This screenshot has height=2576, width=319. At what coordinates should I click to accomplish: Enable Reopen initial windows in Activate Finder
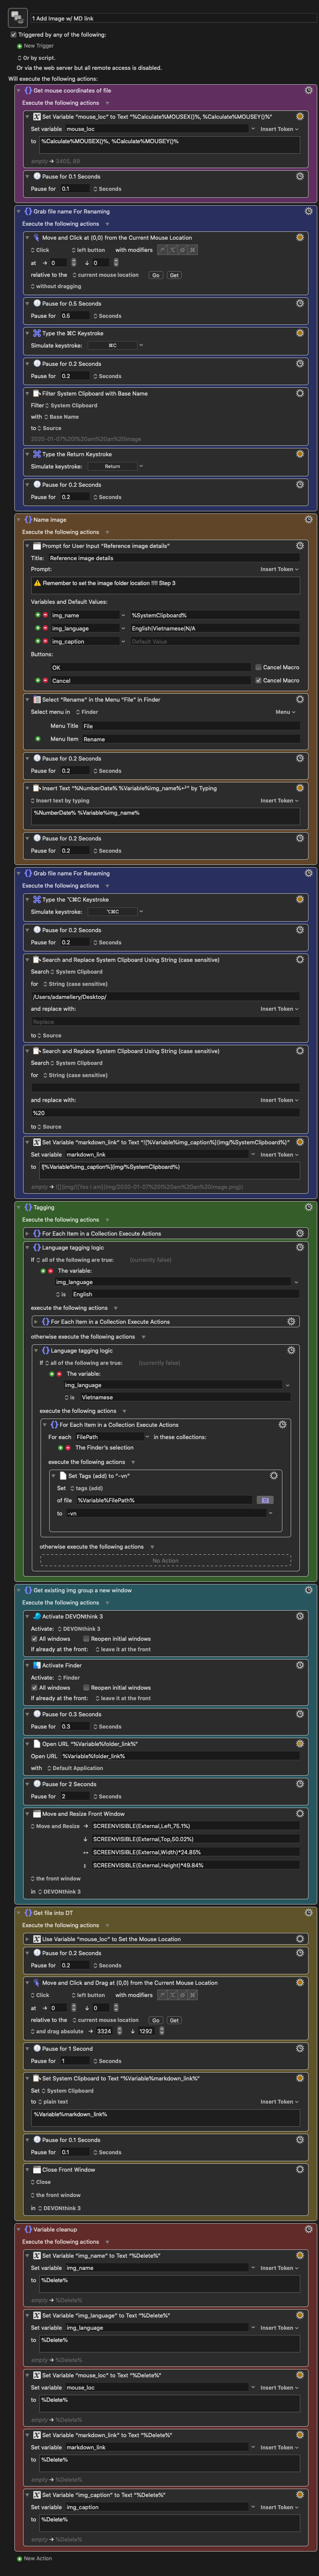(87, 1687)
